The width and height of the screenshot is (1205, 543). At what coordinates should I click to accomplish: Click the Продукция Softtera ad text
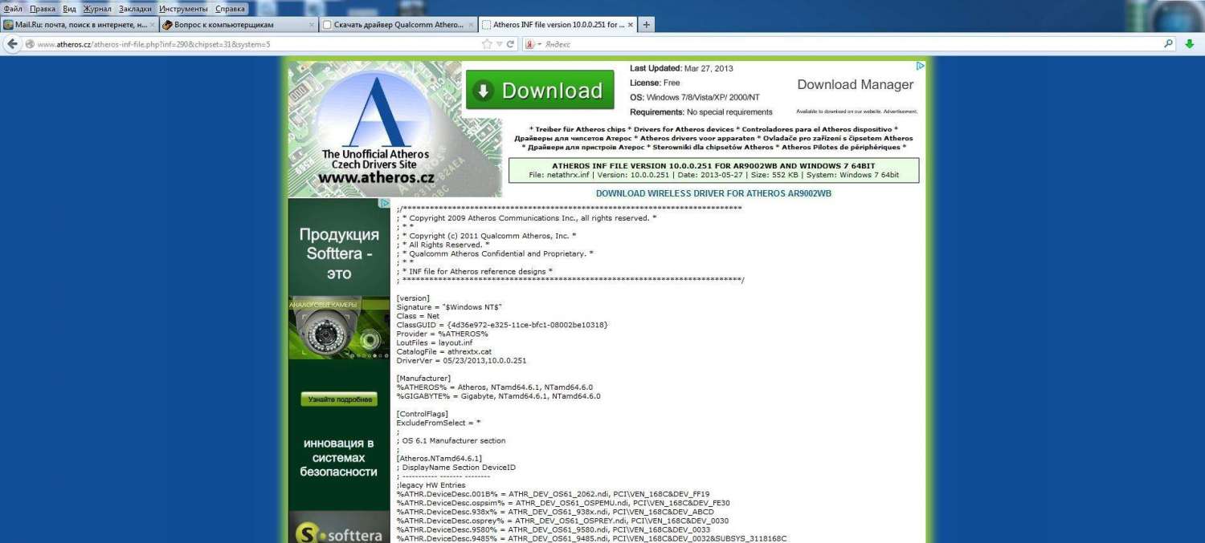339,253
